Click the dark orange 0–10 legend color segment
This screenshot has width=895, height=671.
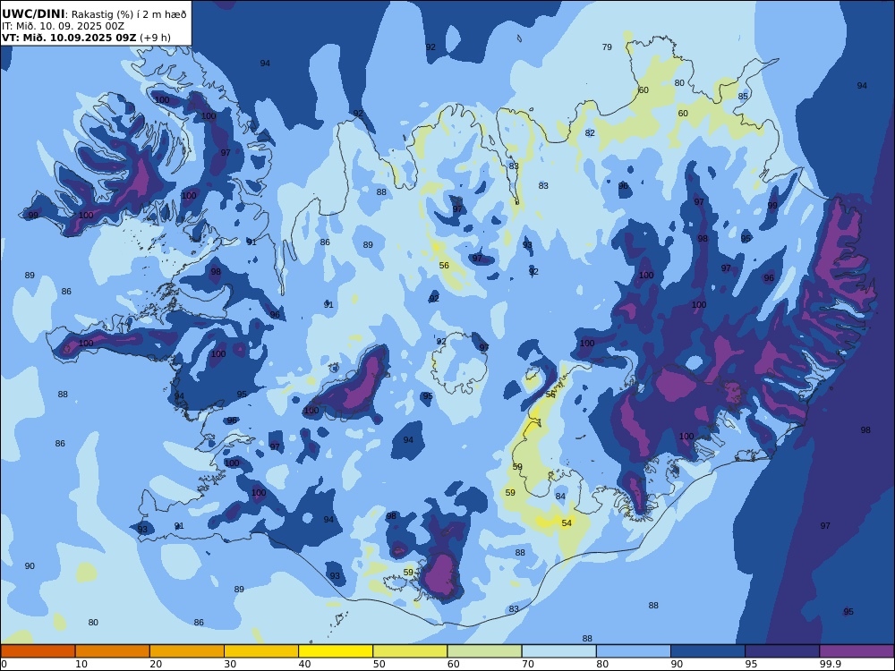pyautogui.click(x=38, y=651)
